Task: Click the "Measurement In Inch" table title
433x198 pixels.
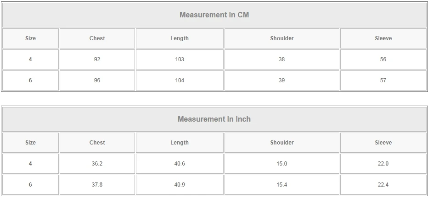Action: [214, 119]
